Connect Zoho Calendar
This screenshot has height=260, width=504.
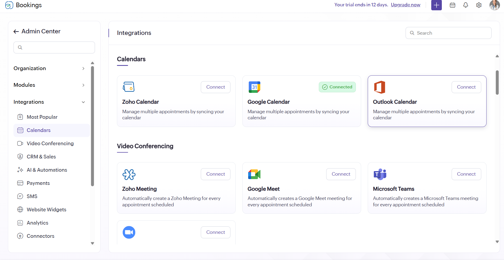point(216,87)
